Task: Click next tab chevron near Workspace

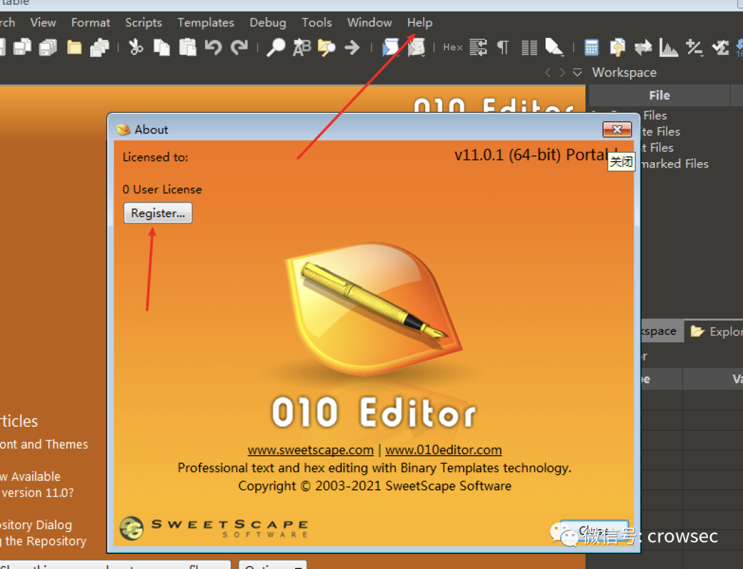Action: point(562,72)
